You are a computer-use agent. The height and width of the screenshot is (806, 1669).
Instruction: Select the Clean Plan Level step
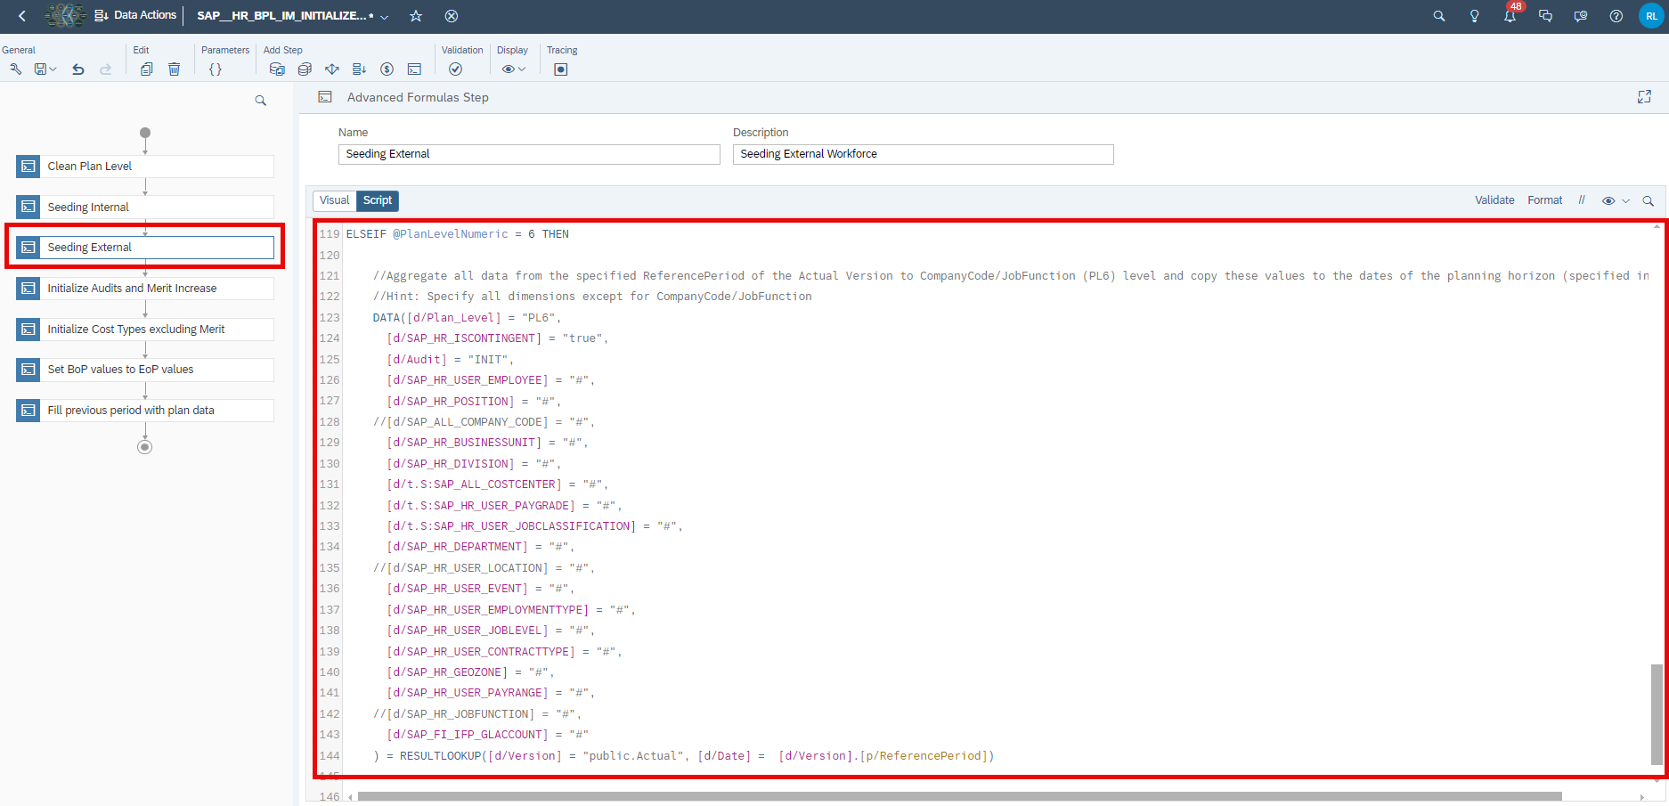145,167
